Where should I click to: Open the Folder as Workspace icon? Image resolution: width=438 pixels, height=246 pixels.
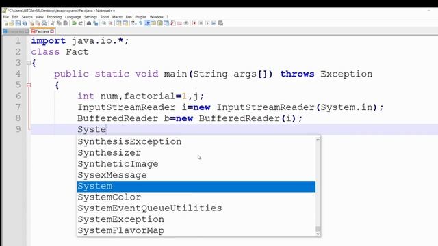pos(179,23)
